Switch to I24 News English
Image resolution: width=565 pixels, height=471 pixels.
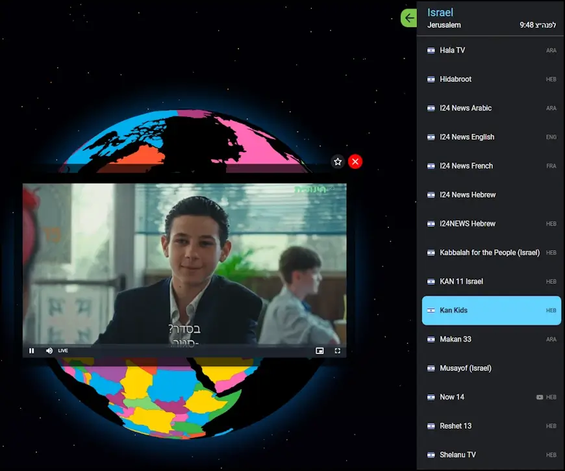(467, 137)
